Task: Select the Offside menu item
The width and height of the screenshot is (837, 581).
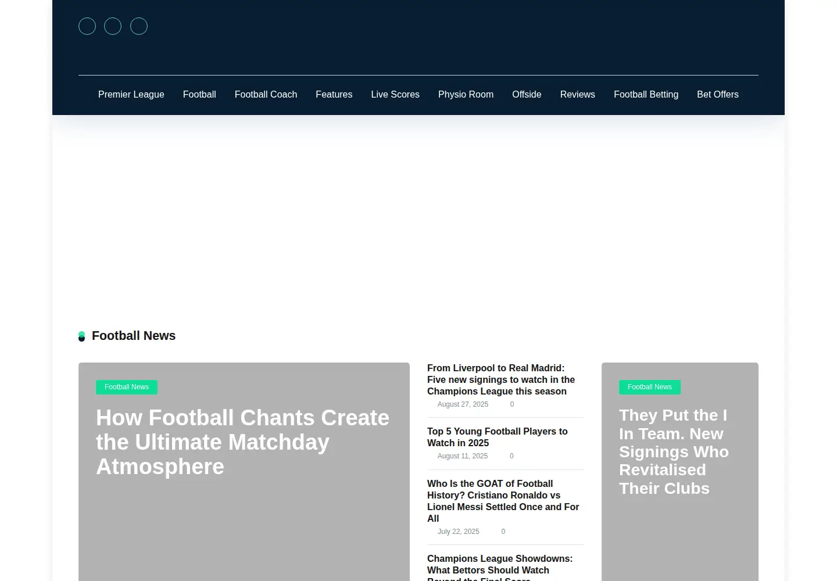Action: coord(527,95)
